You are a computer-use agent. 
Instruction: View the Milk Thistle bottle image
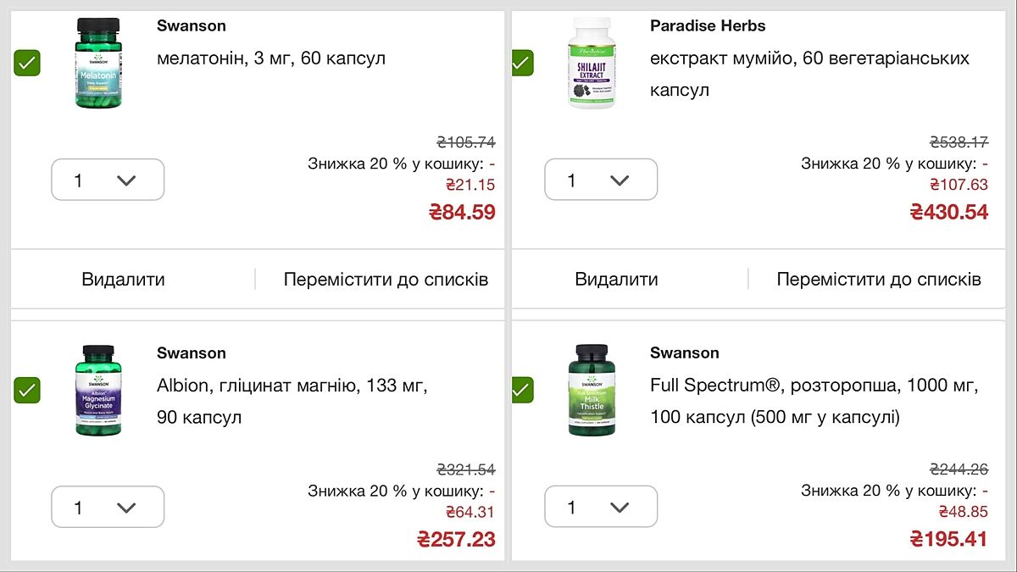pos(591,391)
